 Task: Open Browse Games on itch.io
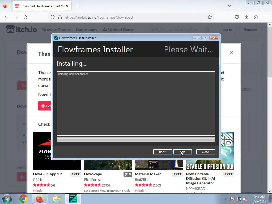(x=56, y=30)
